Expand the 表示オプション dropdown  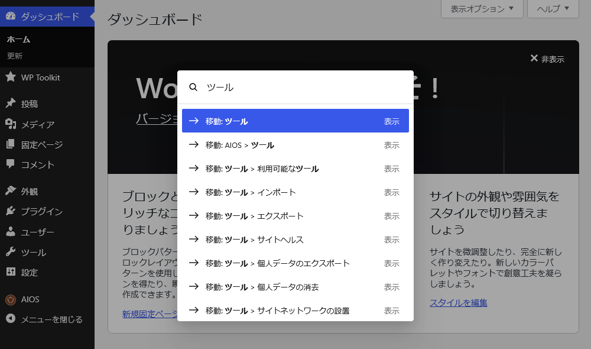tap(482, 9)
